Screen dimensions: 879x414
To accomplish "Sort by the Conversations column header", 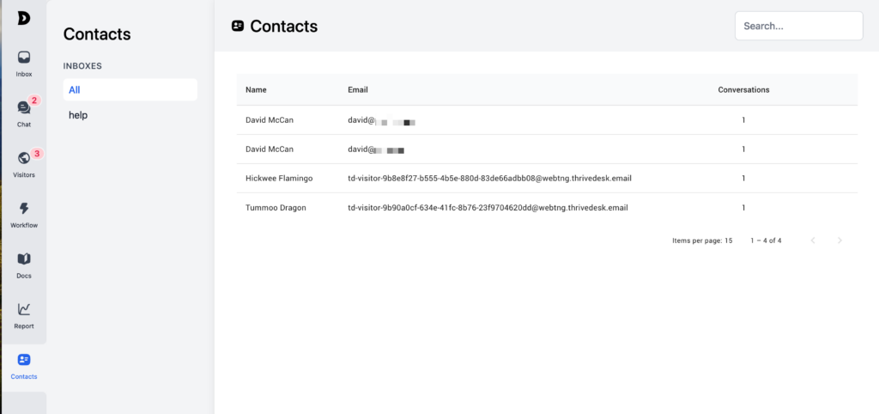I will [743, 89].
